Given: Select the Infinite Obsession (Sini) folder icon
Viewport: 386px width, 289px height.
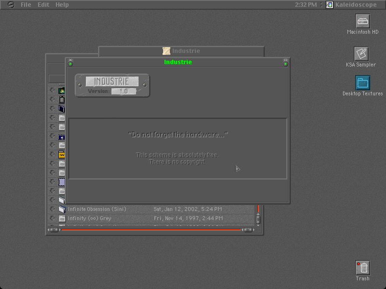Looking at the screenshot, I should 62,209.
